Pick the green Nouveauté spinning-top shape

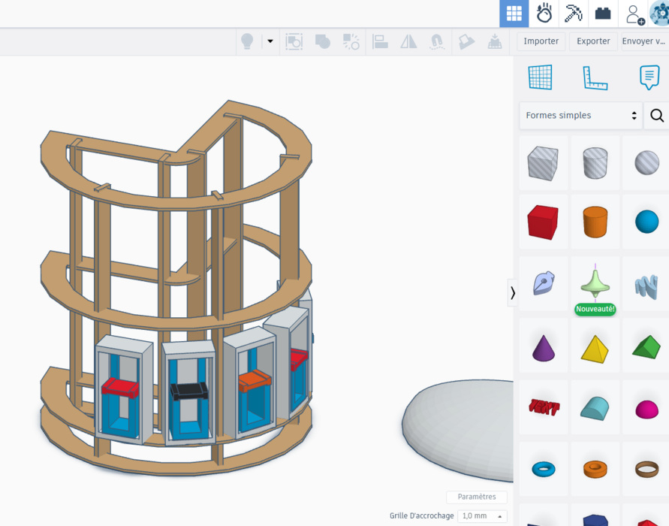[595, 282]
